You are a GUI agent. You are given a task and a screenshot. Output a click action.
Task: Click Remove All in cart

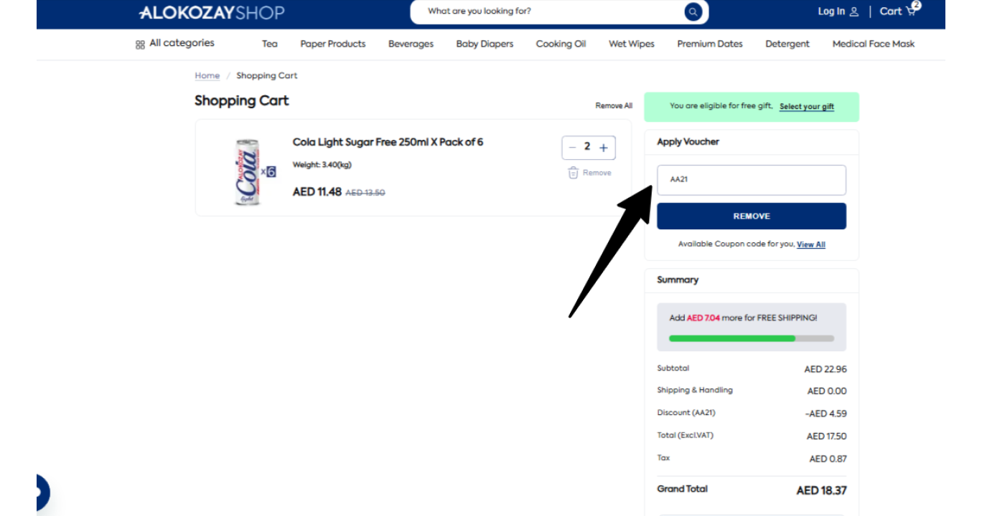pyautogui.click(x=614, y=105)
